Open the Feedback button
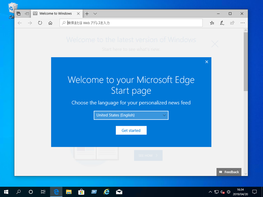Screen dimensions: 263x197 click(229, 172)
